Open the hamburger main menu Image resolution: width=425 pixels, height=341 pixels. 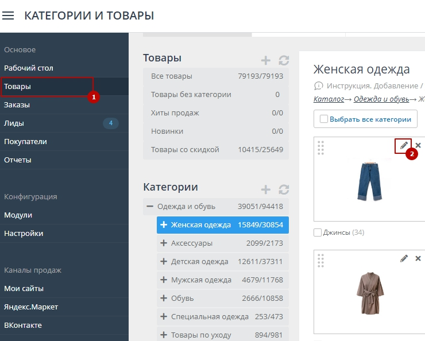(8, 15)
